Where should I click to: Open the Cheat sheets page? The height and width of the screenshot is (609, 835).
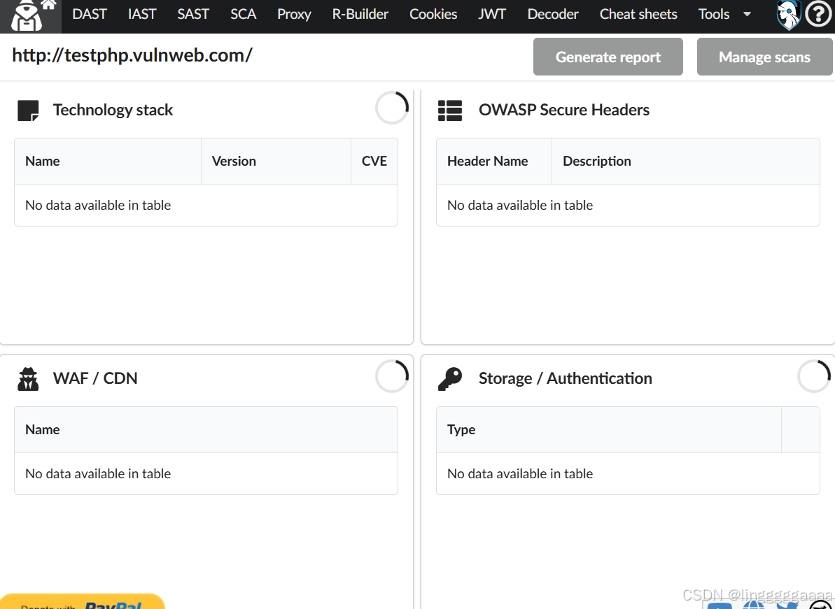(x=638, y=15)
